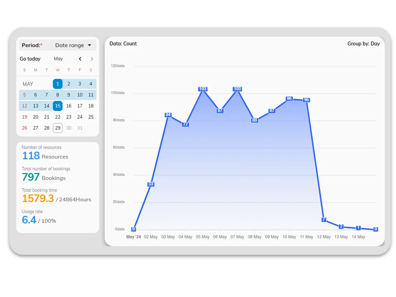396x297 pixels.
Task: Click the 797 Bookings count
Action: coord(30,177)
